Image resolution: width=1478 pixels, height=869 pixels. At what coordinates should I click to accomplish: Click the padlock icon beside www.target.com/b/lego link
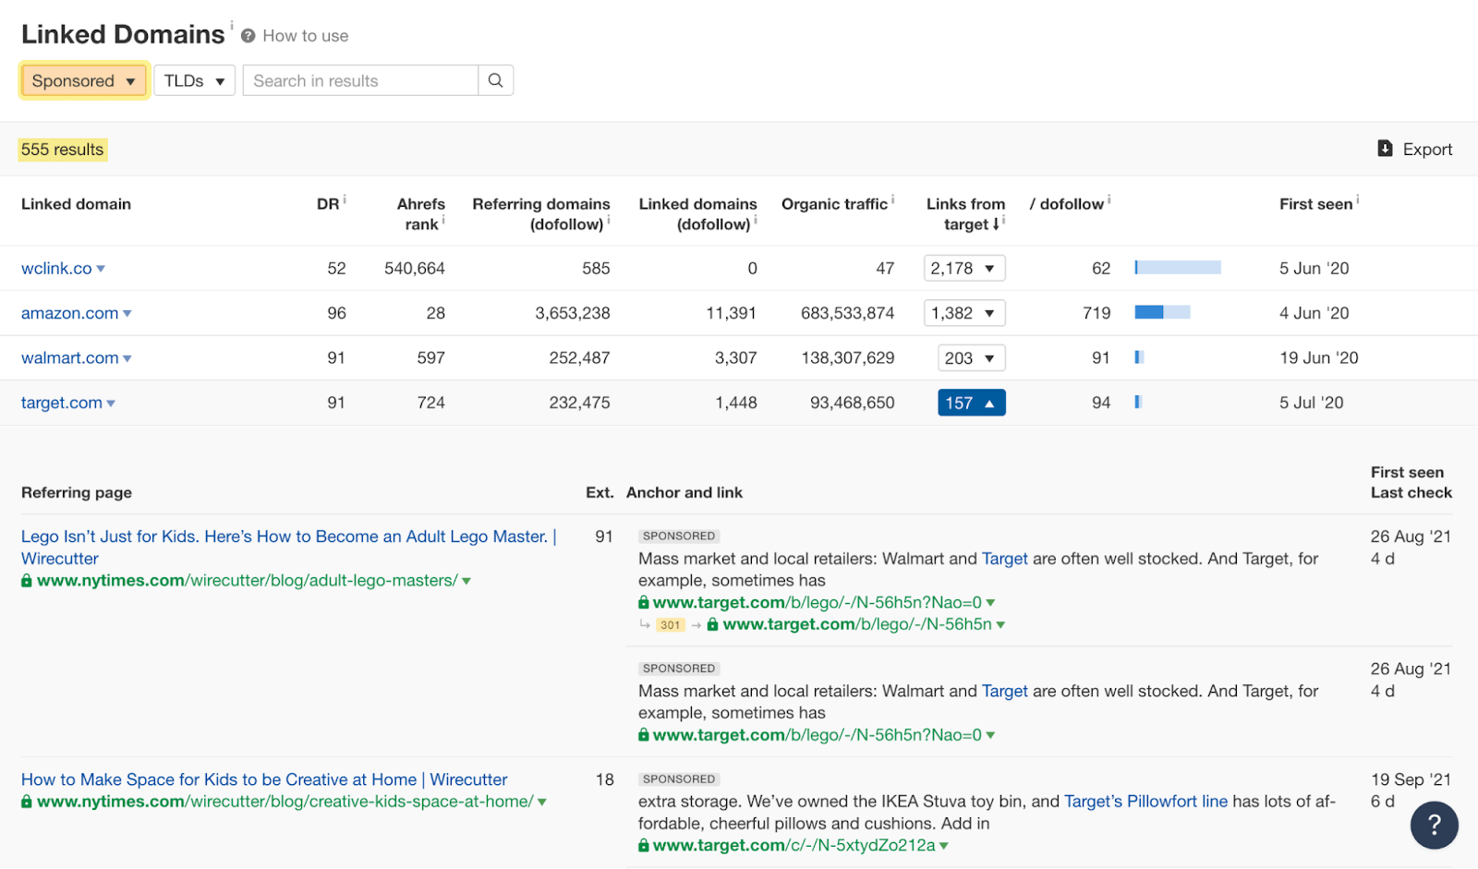coord(641,602)
